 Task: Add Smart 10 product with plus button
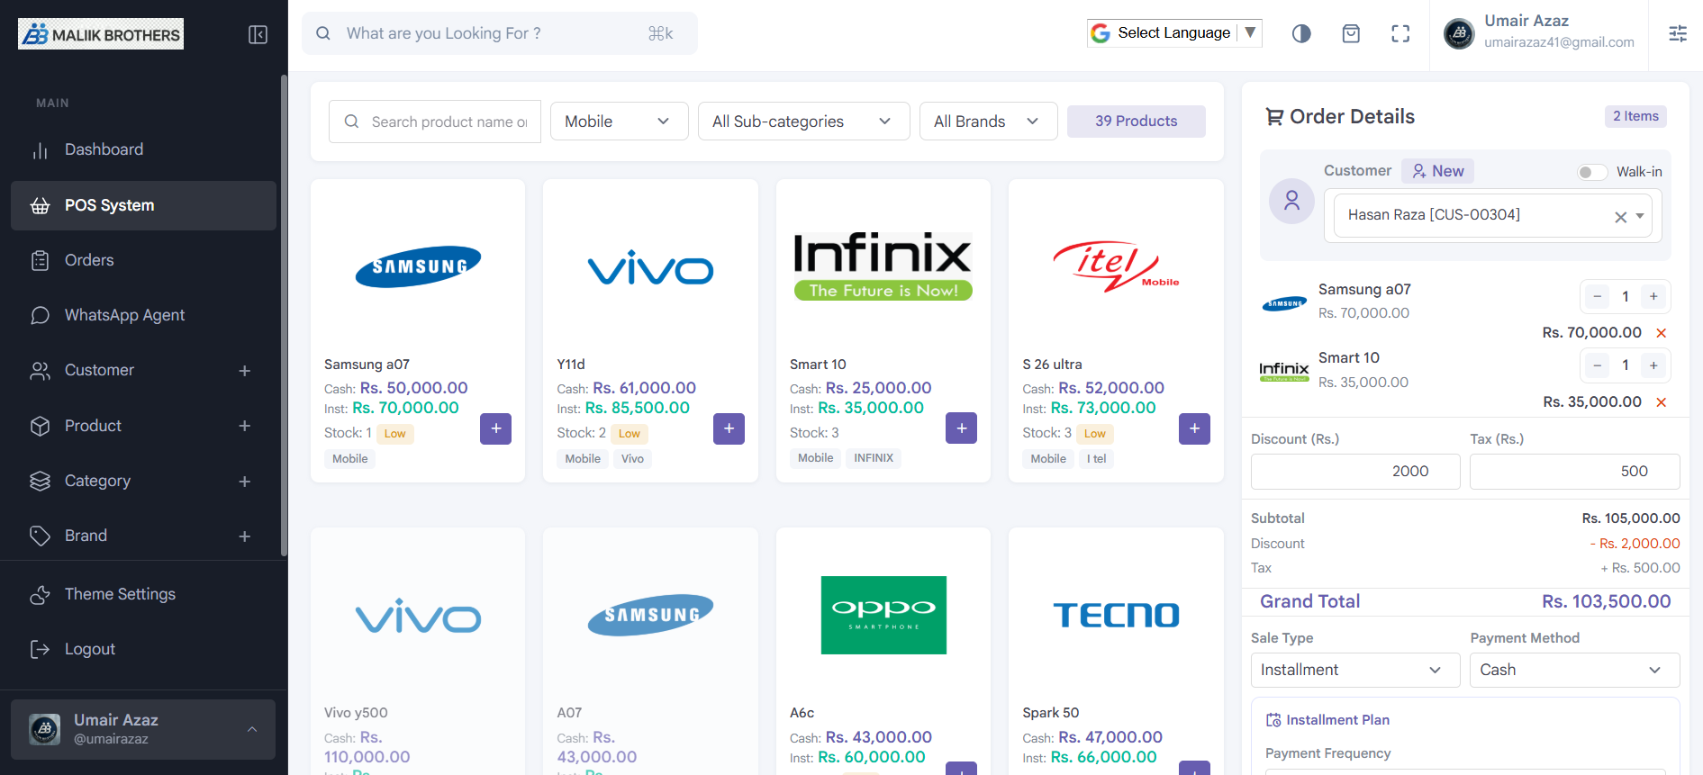click(x=961, y=428)
